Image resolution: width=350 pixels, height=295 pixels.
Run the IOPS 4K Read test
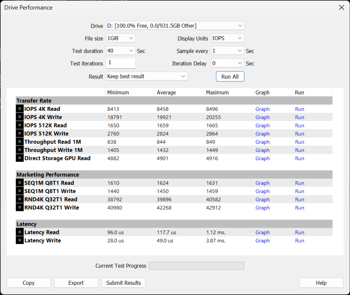pos(299,109)
